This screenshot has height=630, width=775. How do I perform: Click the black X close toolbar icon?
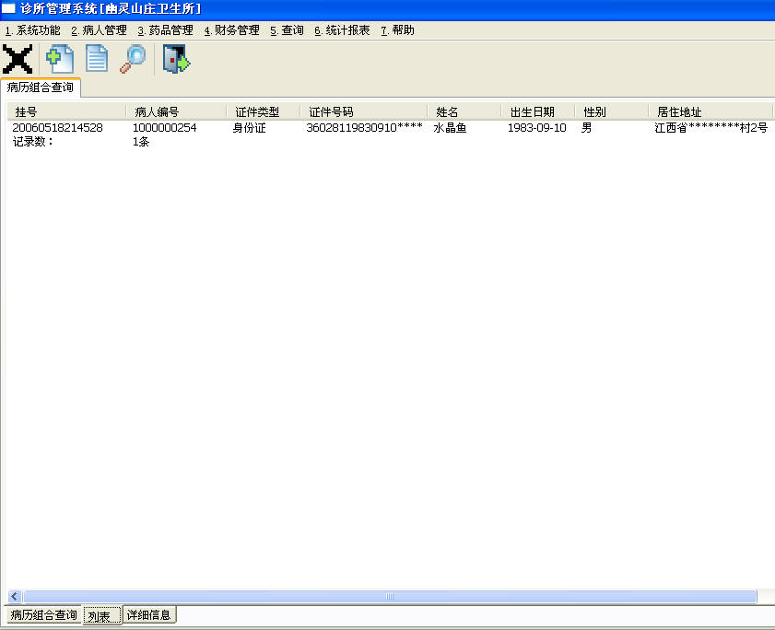tap(18, 59)
